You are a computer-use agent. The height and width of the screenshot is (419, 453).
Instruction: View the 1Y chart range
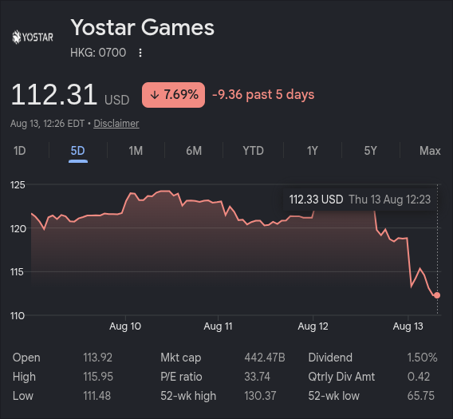(x=313, y=151)
